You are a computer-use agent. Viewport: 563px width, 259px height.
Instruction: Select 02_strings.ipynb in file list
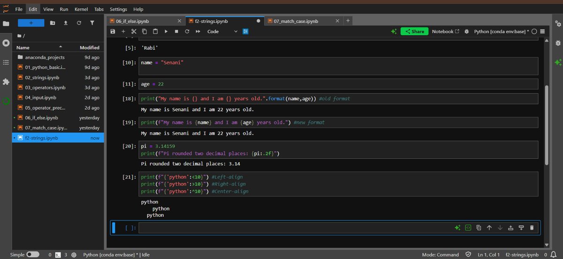58,77
